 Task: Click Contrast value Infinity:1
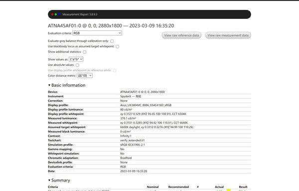[x=126, y=136]
